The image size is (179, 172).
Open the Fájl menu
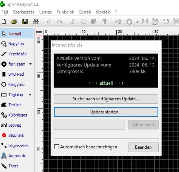5,12
